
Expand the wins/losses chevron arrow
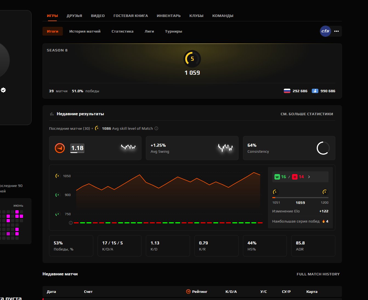click(x=309, y=177)
